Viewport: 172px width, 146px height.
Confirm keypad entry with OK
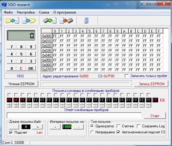[x=31, y=69]
